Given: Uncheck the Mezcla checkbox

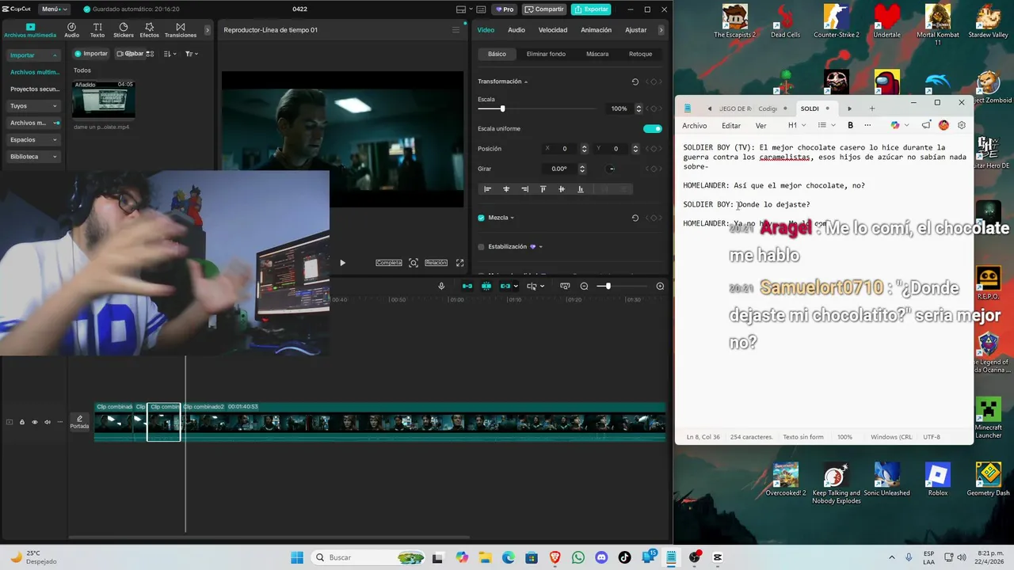Looking at the screenshot, I should (x=481, y=218).
